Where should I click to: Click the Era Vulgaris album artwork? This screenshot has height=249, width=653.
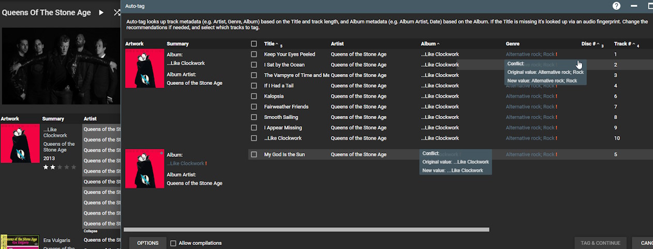click(x=20, y=242)
